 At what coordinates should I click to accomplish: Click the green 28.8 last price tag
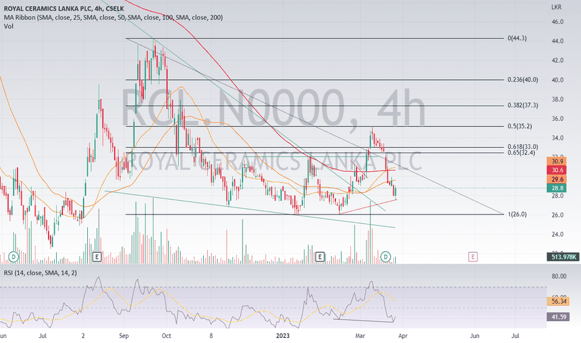pos(557,188)
